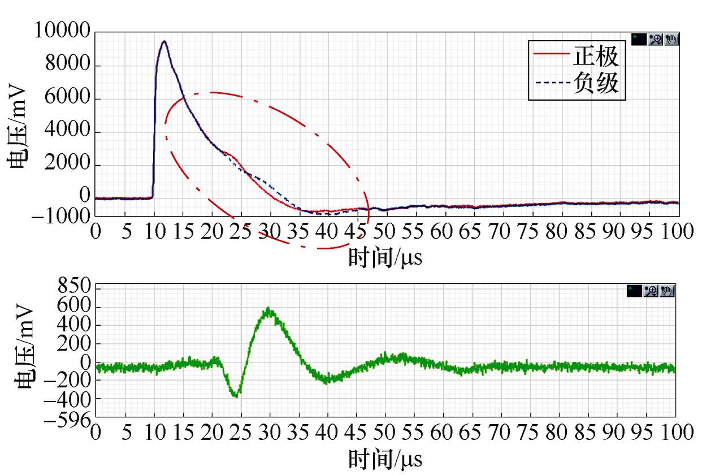Activate the pan hand tool on bottom graph
Image resolution: width=702 pixels, height=475 pixels.
pos(667,291)
